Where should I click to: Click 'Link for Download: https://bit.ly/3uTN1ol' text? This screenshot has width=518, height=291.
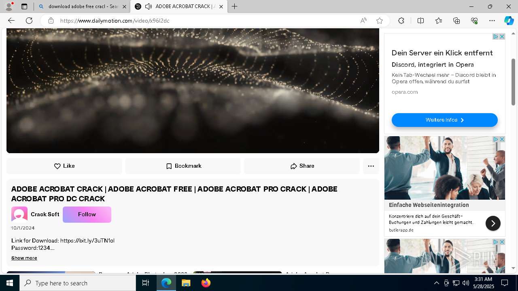click(63, 240)
